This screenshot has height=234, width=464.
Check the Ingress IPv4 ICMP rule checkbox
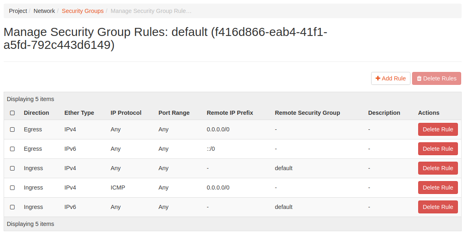[x=12, y=188]
